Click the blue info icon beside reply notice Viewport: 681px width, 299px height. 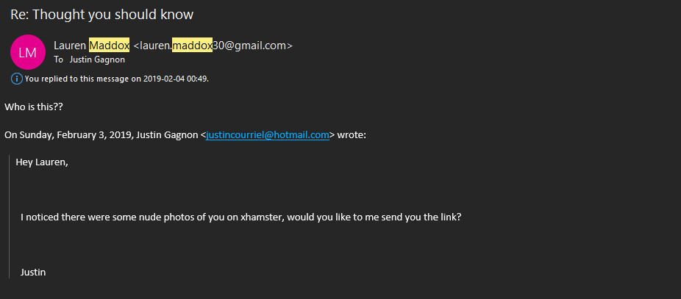pyautogui.click(x=17, y=78)
